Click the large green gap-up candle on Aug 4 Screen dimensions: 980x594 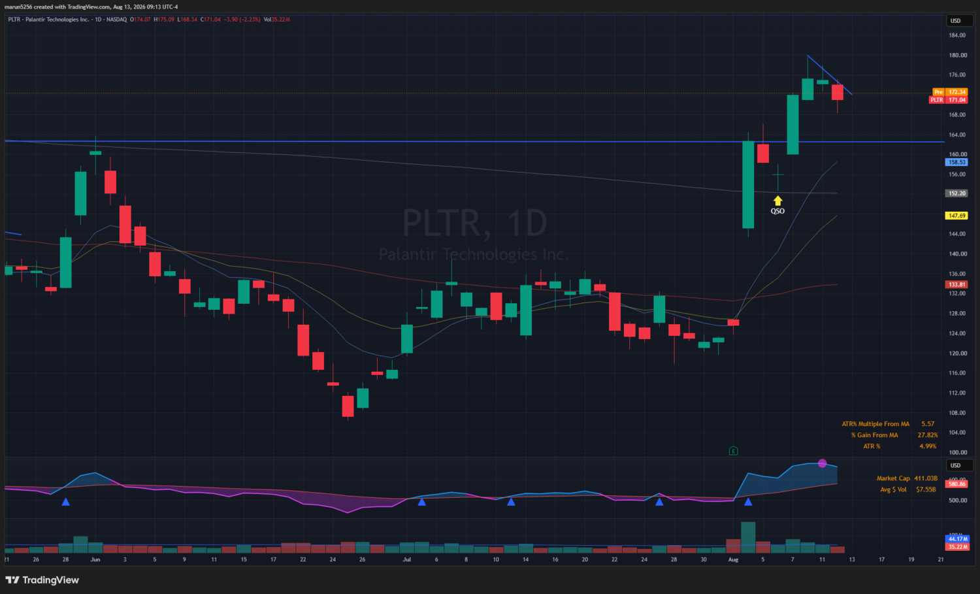click(748, 184)
